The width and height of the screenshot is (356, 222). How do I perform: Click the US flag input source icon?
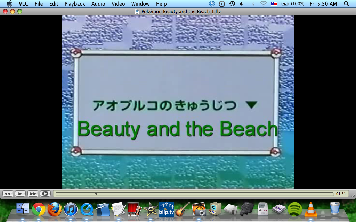274,4
